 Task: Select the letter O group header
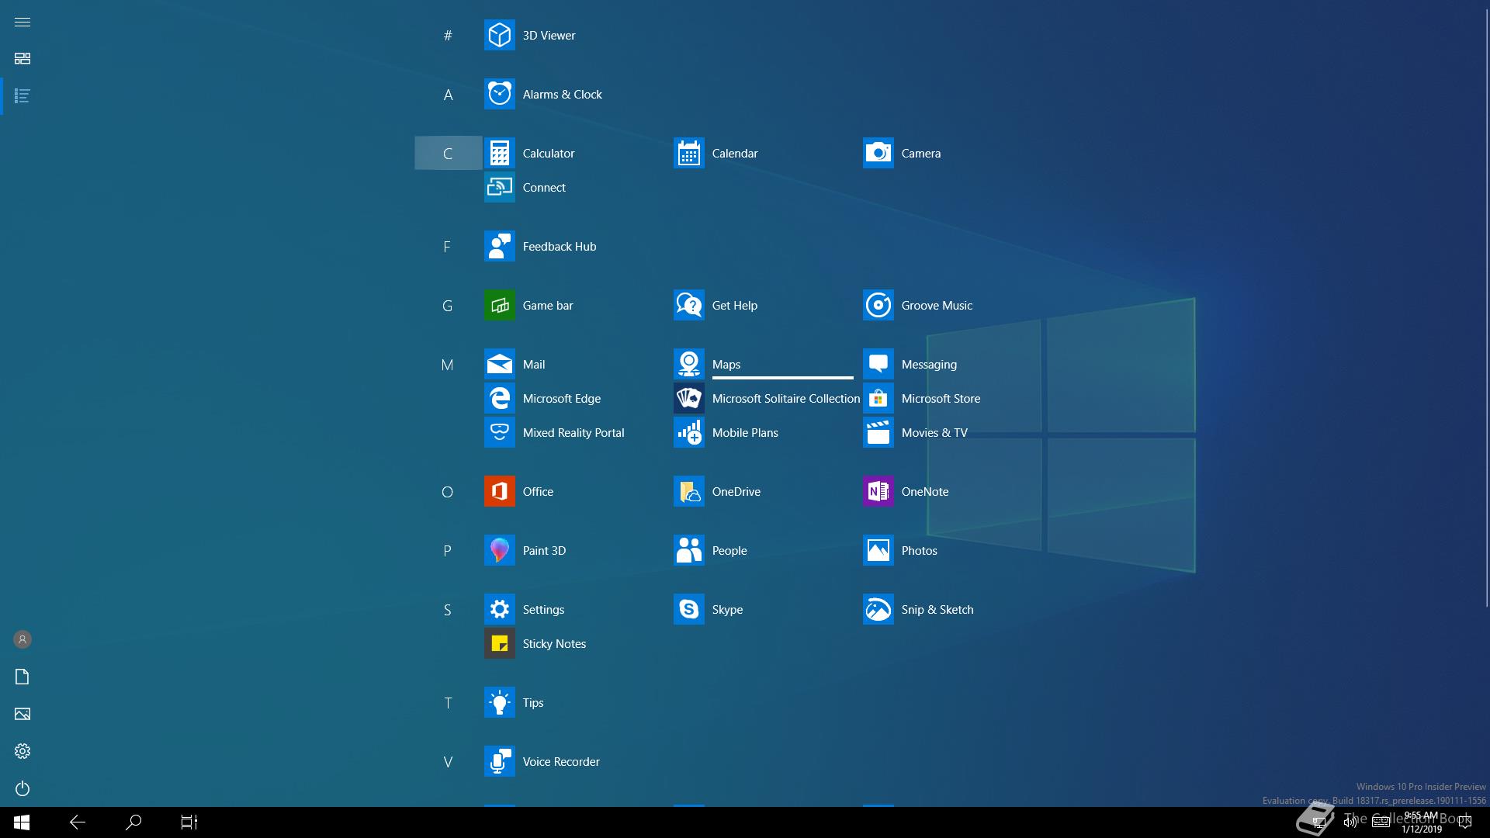448,491
